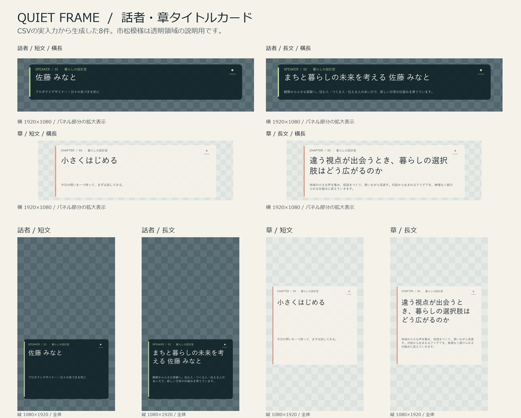Click 小さくはじめる in the portrait chapter card
The width and height of the screenshot is (521, 418).
click(x=301, y=302)
